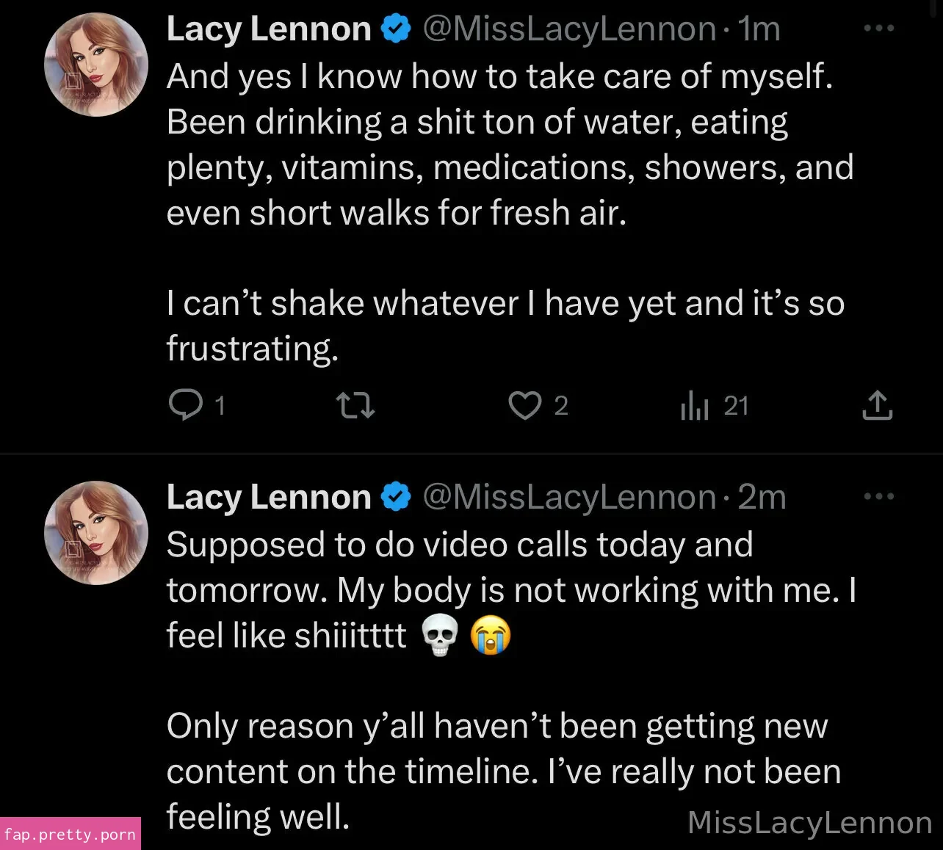943x850 pixels.
Task: Open @MissLacyLennon handle in first tweet
Action: [x=569, y=29]
